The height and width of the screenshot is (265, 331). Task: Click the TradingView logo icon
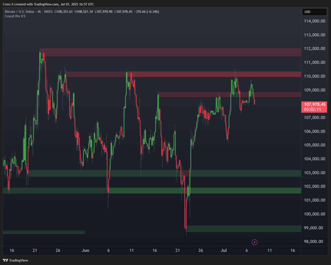click(x=5, y=260)
